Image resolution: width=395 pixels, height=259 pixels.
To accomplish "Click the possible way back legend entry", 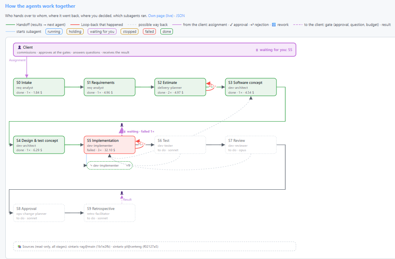I will click(x=148, y=25).
